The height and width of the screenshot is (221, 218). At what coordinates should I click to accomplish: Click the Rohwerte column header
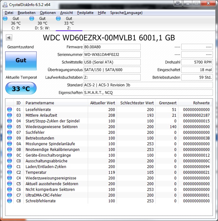click(x=195, y=103)
